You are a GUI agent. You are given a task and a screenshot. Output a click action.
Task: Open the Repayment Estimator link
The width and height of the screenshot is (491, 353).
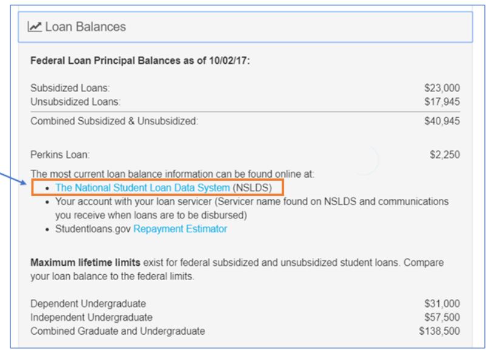(x=180, y=229)
